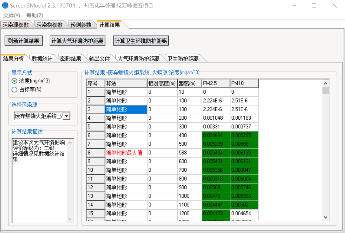Select row header number 15

click(x=96, y=213)
